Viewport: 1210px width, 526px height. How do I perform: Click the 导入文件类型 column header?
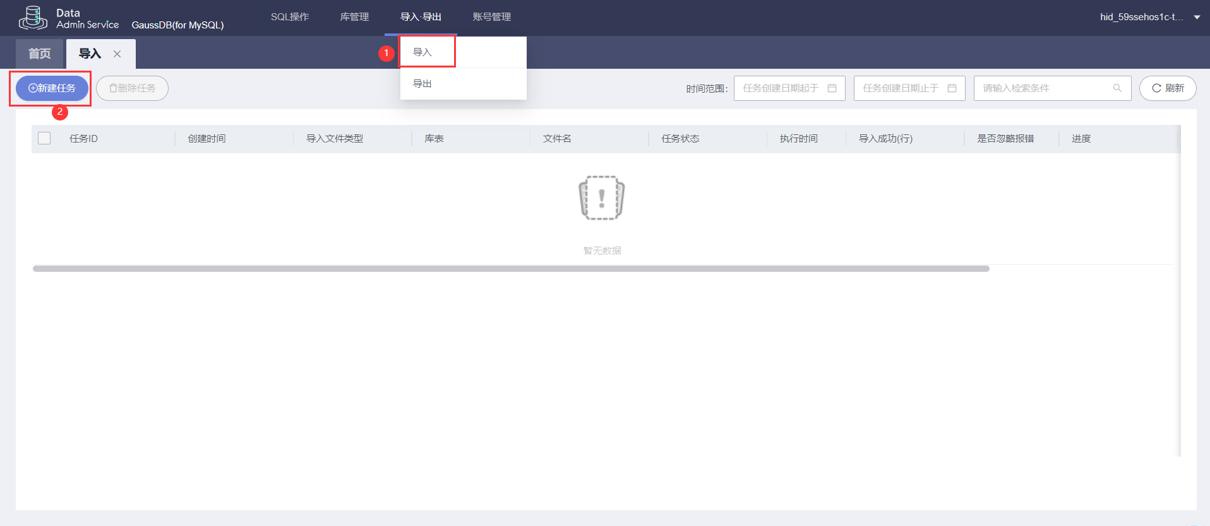(x=335, y=139)
